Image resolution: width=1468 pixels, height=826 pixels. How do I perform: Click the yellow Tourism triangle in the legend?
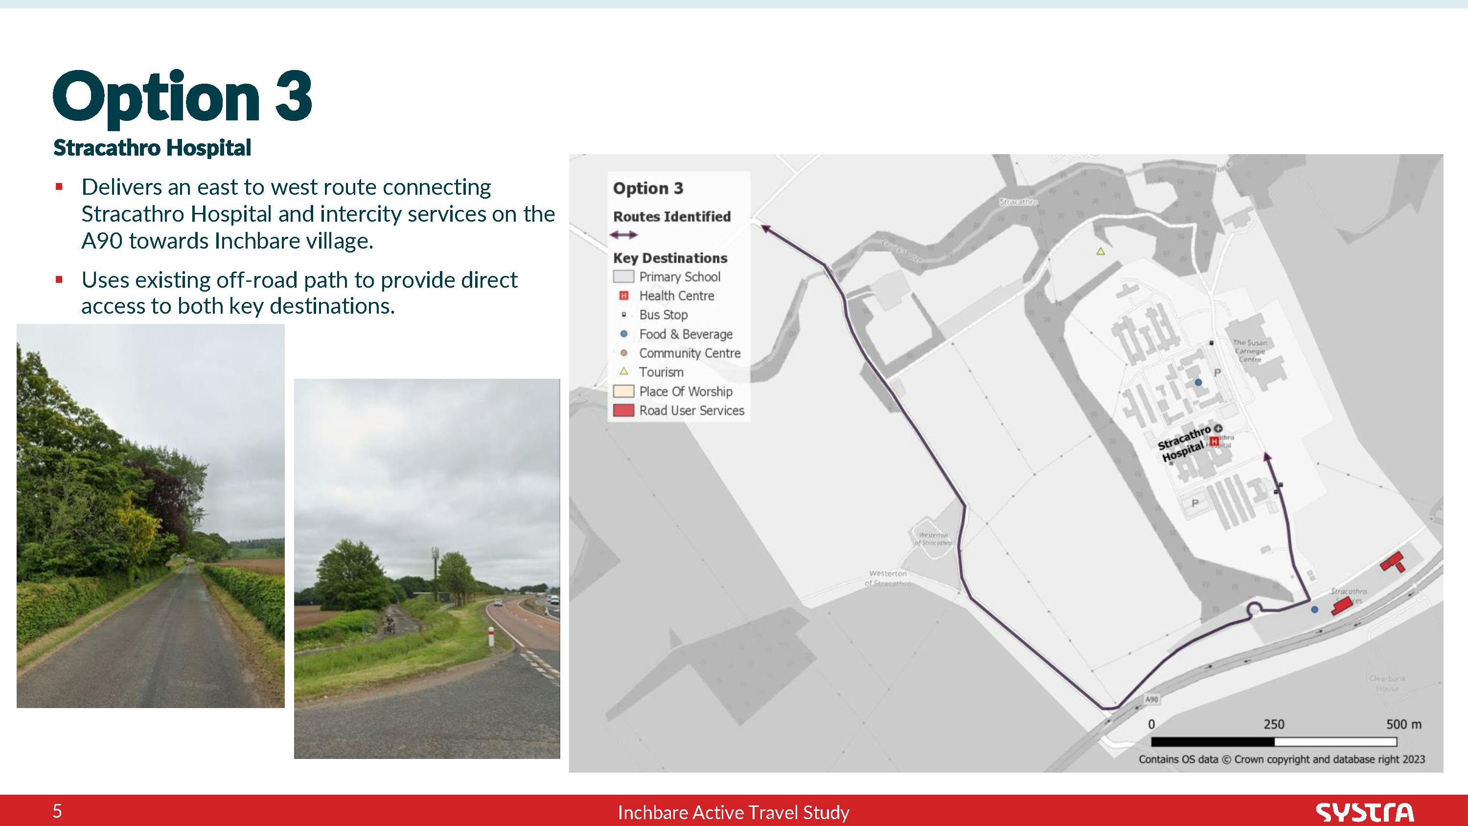pos(623,371)
